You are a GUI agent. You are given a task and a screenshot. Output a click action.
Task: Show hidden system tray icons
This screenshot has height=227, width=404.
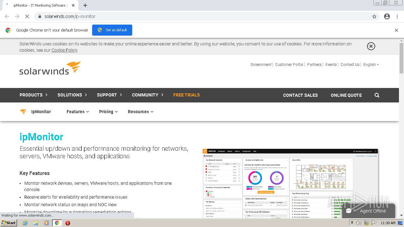coord(352,223)
